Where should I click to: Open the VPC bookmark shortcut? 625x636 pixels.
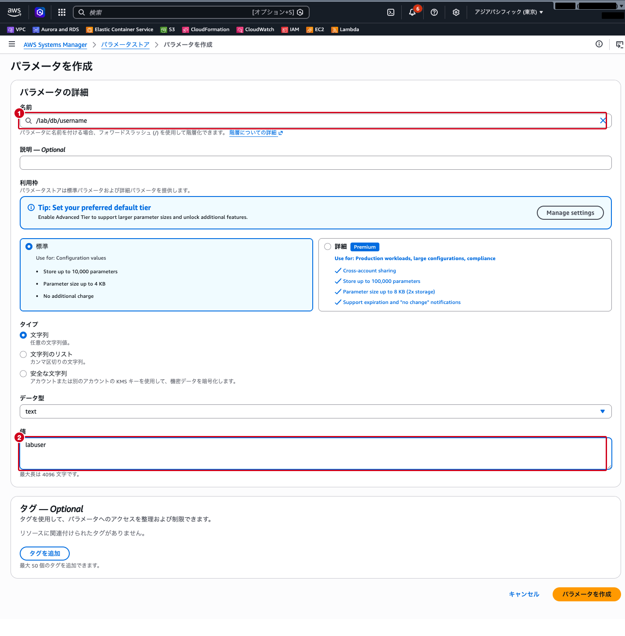[x=17, y=30]
